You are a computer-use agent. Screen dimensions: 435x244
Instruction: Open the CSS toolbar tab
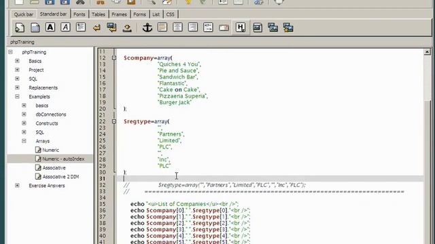tap(170, 14)
